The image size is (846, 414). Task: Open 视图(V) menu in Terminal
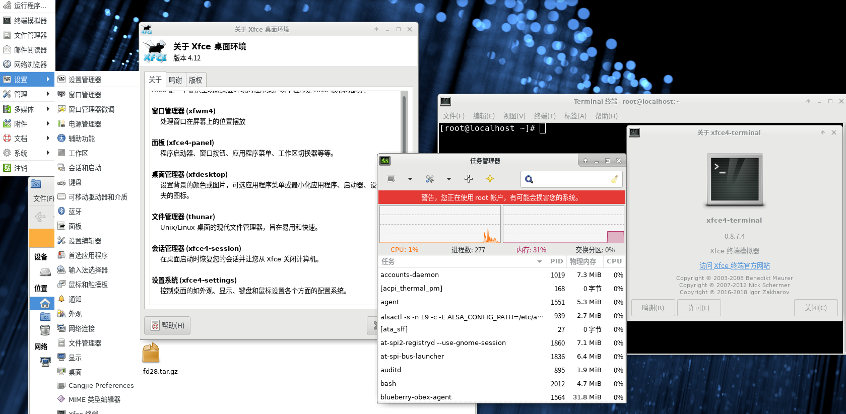coord(514,116)
